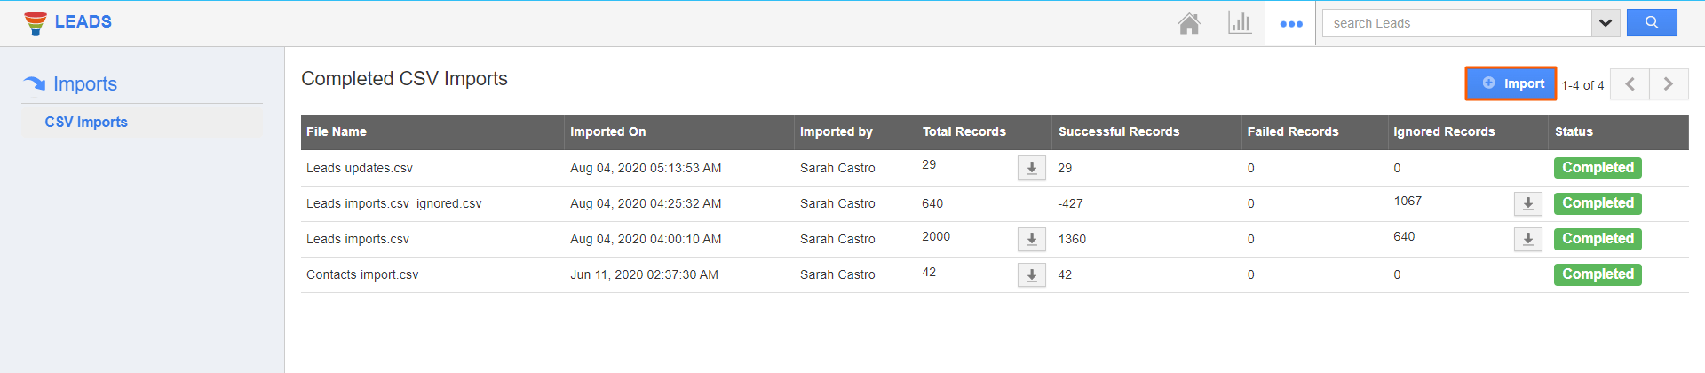The height and width of the screenshot is (373, 1705).
Task: Download total records for Contacts import.csv
Action: pos(1031,274)
